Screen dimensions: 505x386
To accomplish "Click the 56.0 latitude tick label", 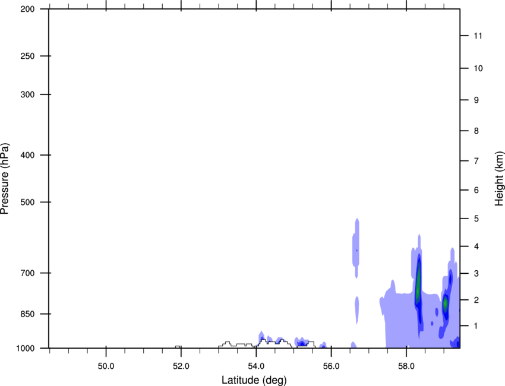I will click(331, 366).
